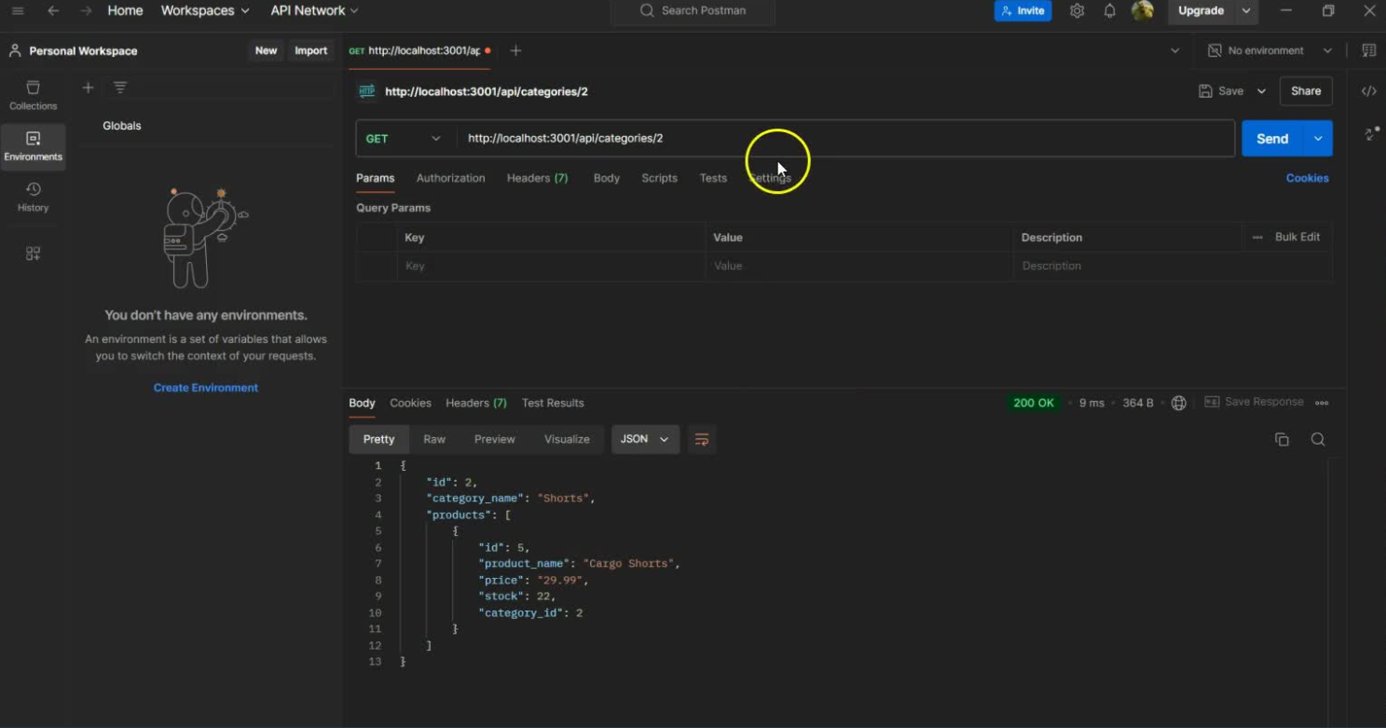
Task: Open Postman settings gear icon
Action: (x=1077, y=11)
